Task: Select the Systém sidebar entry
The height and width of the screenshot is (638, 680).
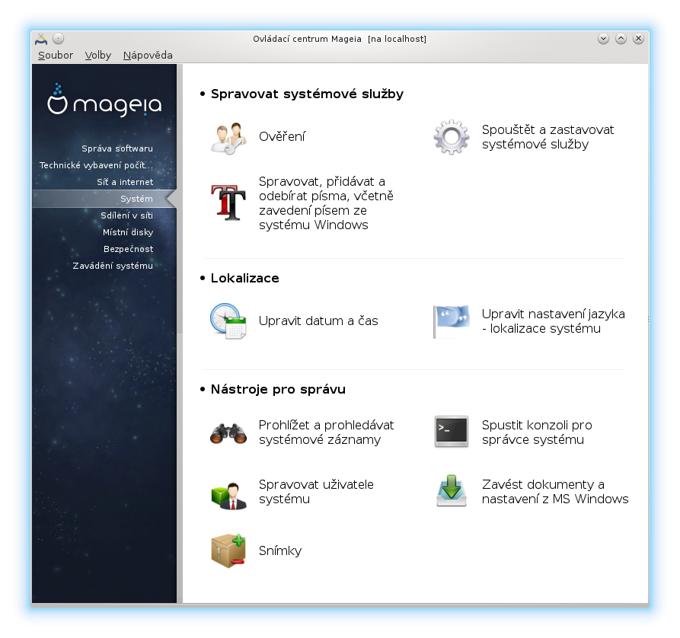Action: tap(104, 199)
